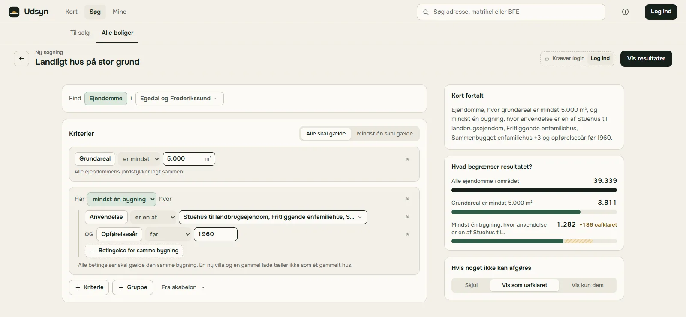Add a new Gruppe
This screenshot has height=317, width=686.
[x=133, y=287]
